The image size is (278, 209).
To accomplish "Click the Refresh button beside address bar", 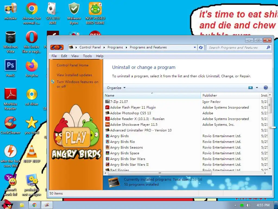I will pyautogui.click(x=201, y=47).
